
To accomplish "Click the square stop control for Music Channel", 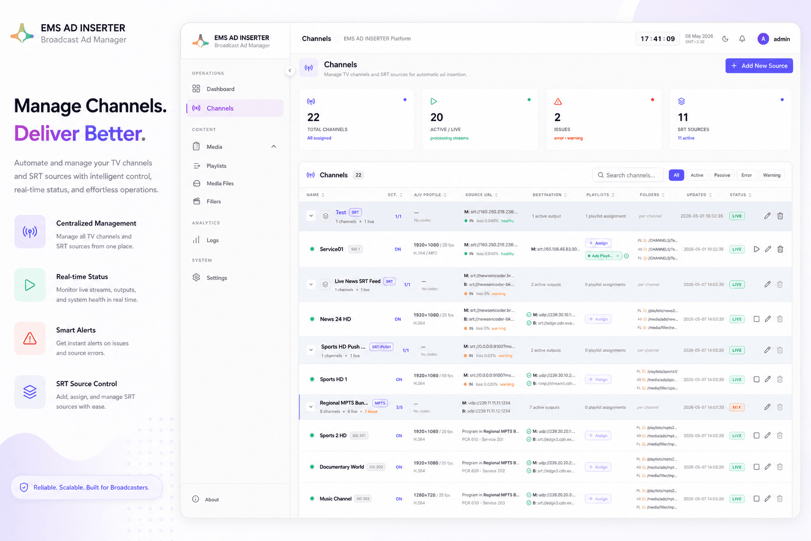I will point(756,499).
